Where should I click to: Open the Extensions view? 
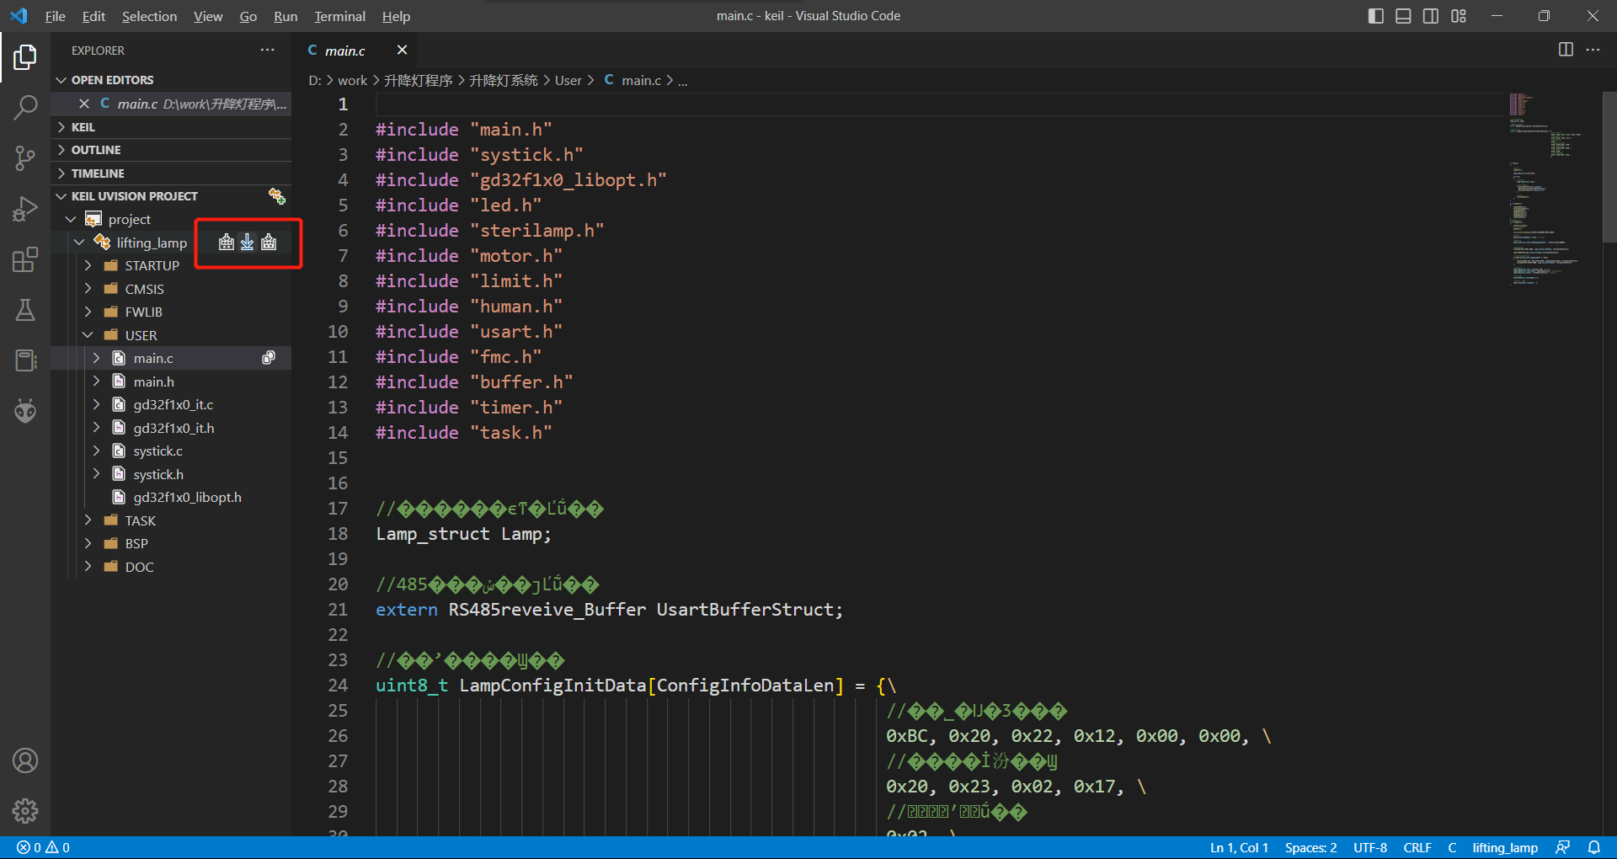click(25, 259)
